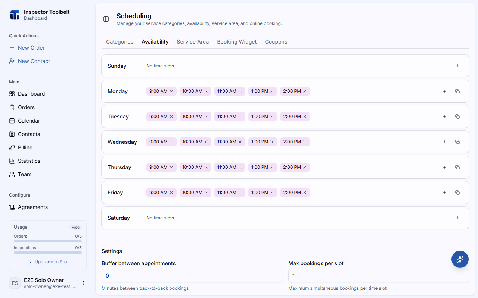Open the AI assistant sparkle button

tap(460, 259)
